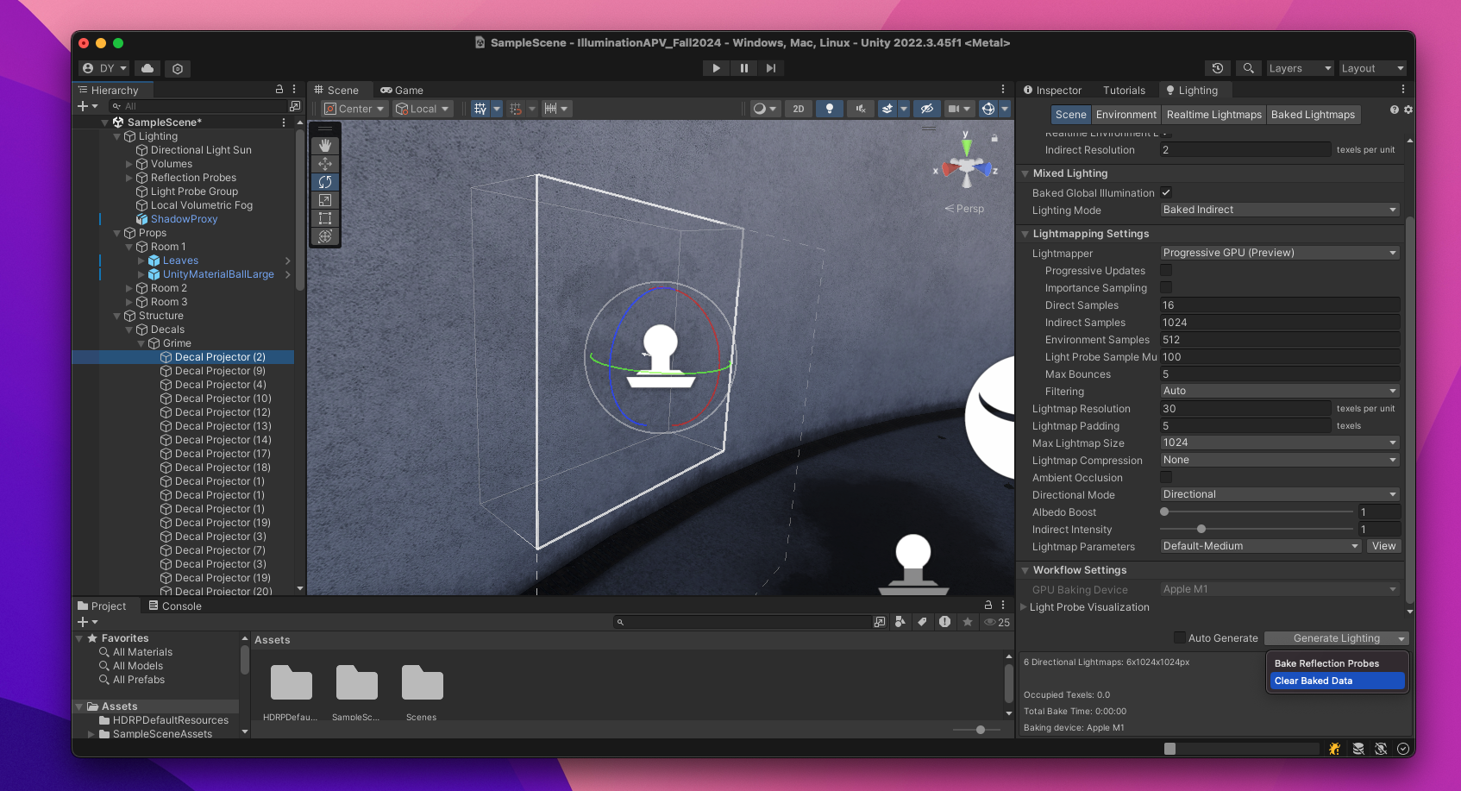Open increment snapping ruler icon
Image resolution: width=1461 pixels, height=791 pixels.
(550, 109)
